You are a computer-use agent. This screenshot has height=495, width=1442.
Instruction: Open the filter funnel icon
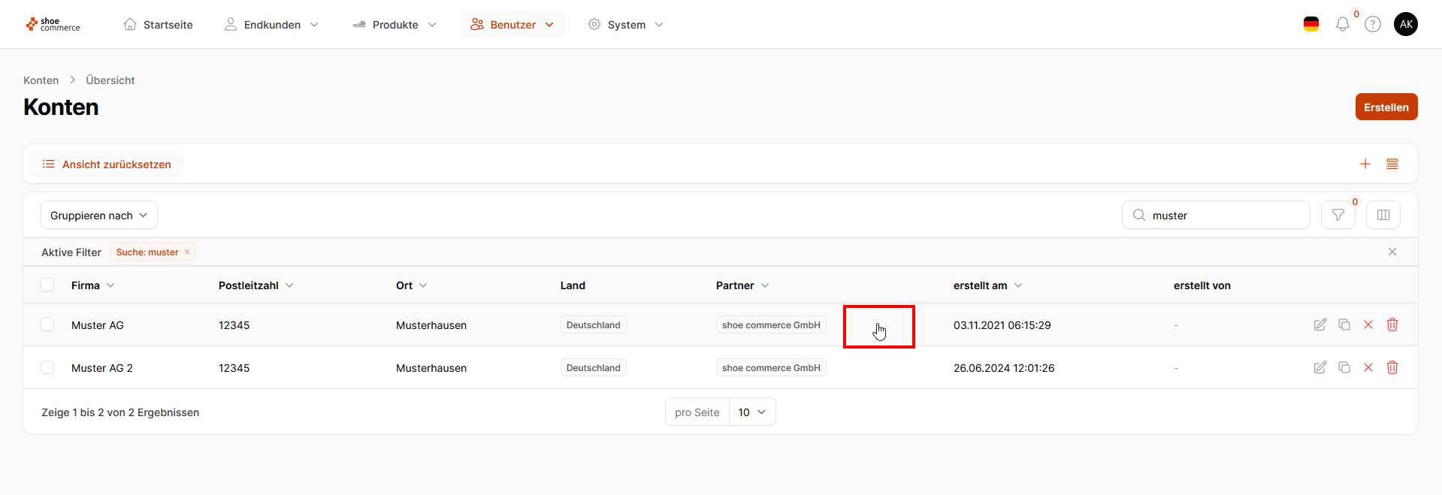pos(1338,215)
